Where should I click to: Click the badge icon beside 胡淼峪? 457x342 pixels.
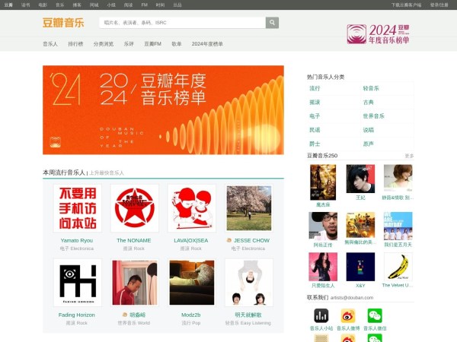click(x=125, y=315)
